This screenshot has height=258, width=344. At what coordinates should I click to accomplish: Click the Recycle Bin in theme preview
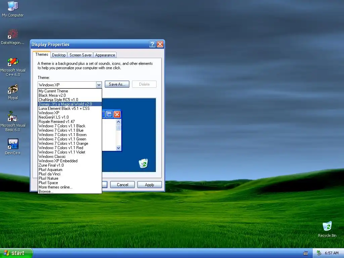(x=143, y=163)
